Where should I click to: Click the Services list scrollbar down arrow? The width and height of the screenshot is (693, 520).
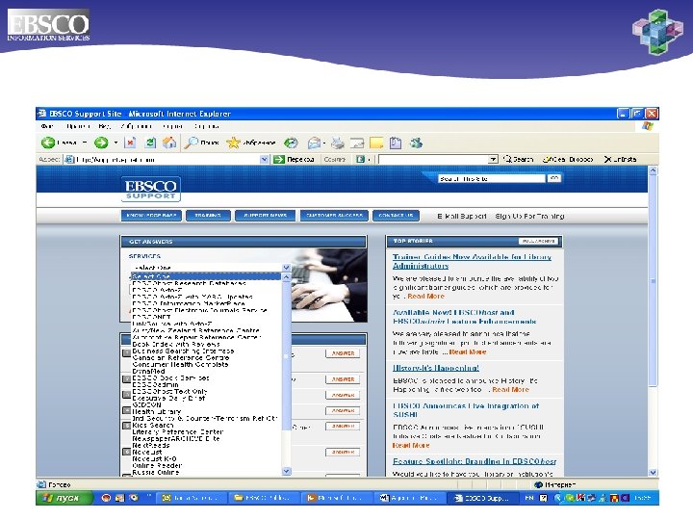[x=287, y=471]
